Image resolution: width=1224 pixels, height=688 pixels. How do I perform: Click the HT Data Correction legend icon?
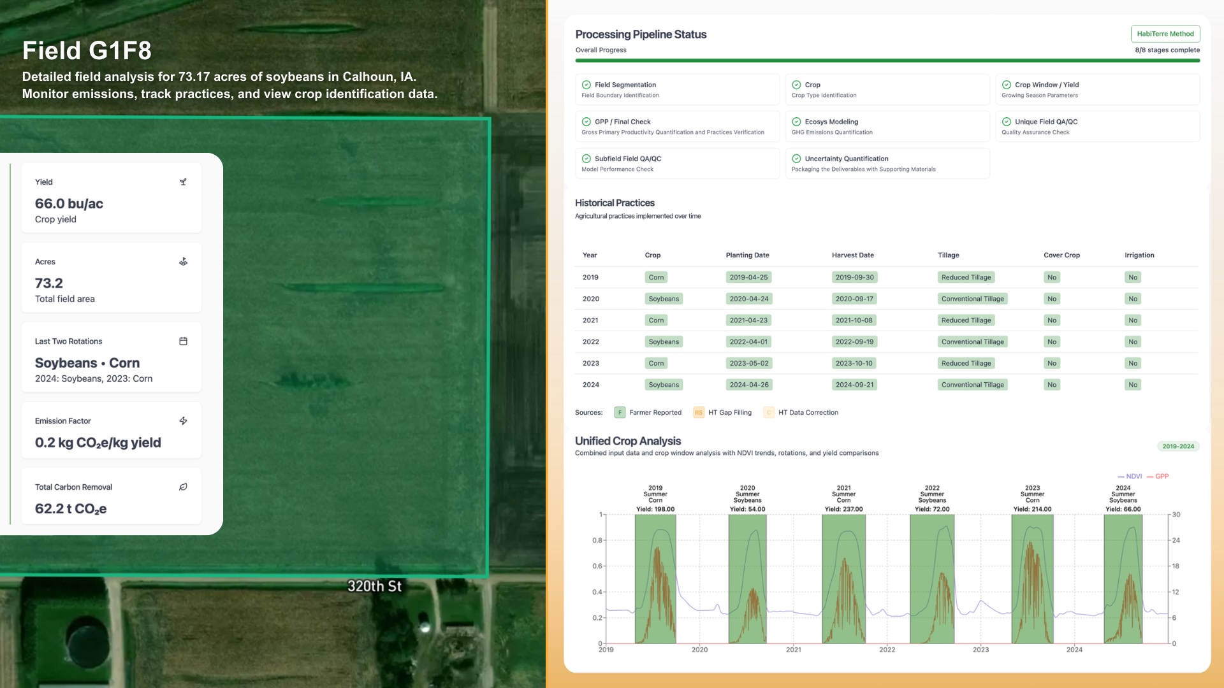769,413
